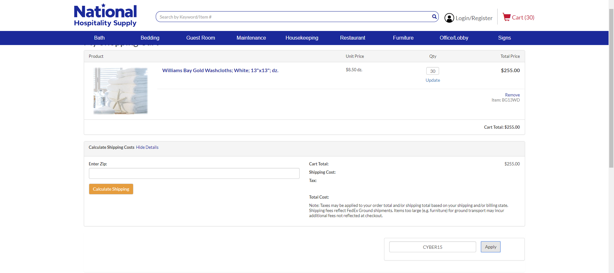Open Williams Bay Gold Washcloths product link
614x273 pixels.
coord(220,70)
